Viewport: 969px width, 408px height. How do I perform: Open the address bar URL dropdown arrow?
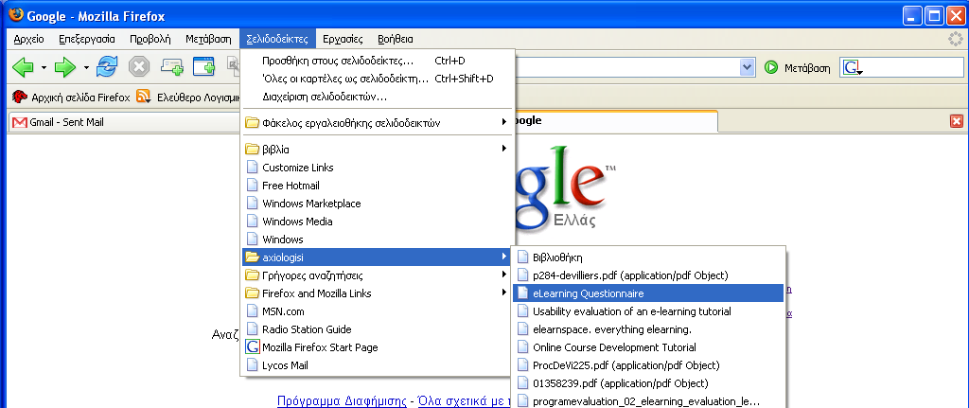pos(747,67)
